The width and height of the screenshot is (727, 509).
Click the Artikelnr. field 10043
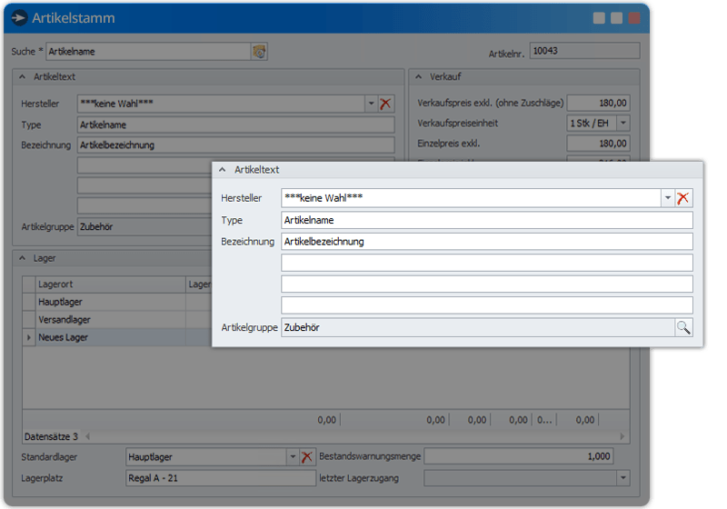click(x=584, y=51)
